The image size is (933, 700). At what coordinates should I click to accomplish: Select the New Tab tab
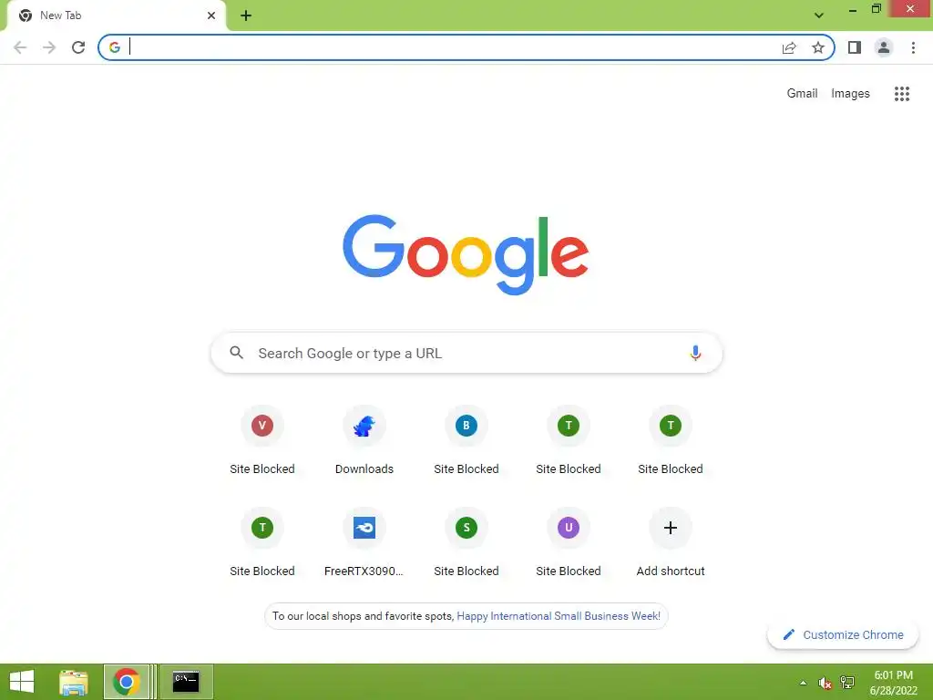click(x=116, y=15)
